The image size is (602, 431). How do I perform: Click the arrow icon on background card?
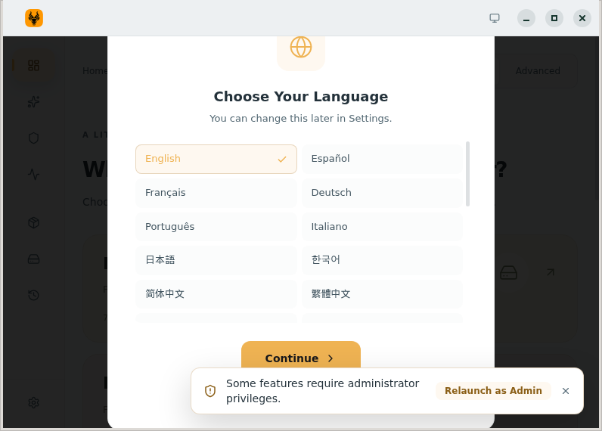(x=551, y=272)
